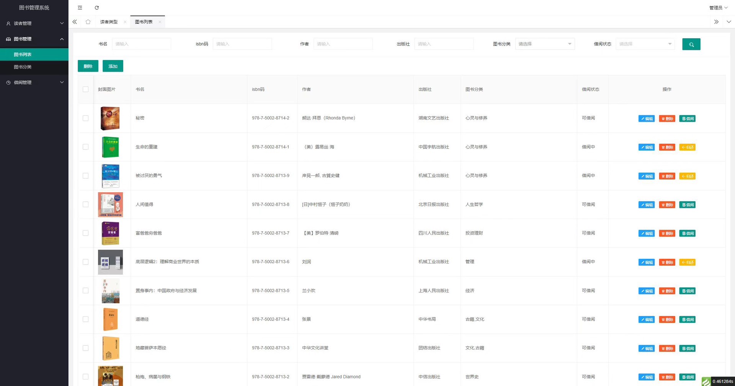735x386 pixels.
Task: Focus the 书名 search input
Action: tap(142, 44)
